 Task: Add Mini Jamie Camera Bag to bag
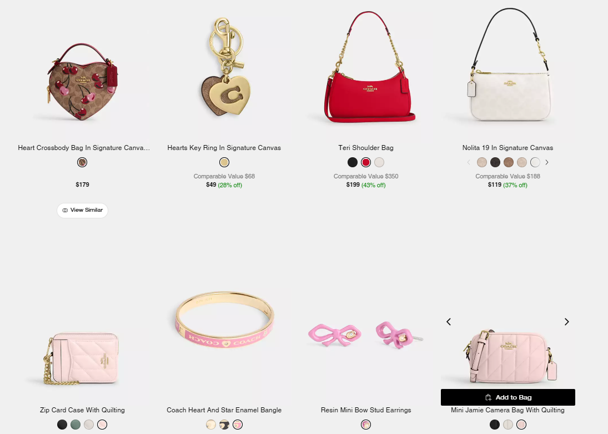pos(507,397)
